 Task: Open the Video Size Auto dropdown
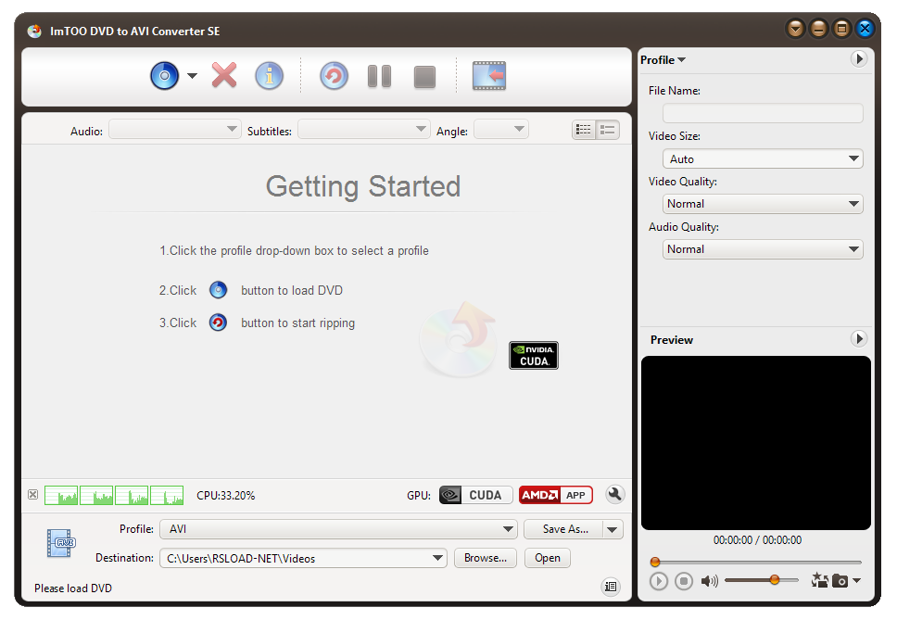763,159
